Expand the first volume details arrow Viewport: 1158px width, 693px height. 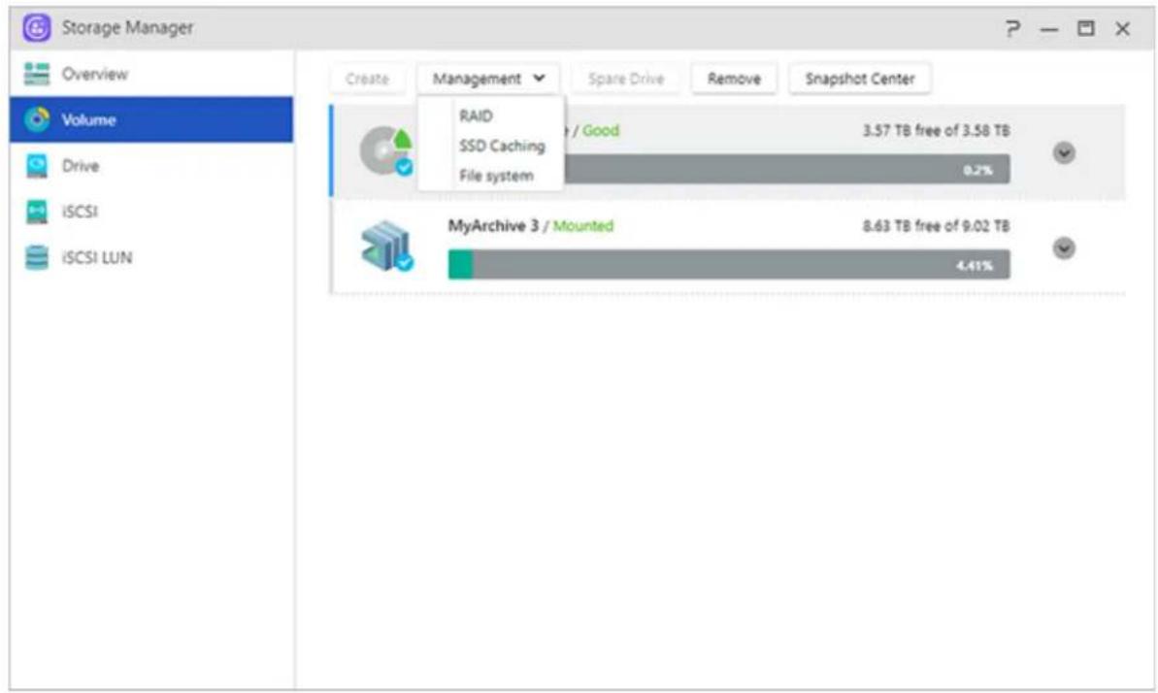(x=1064, y=153)
